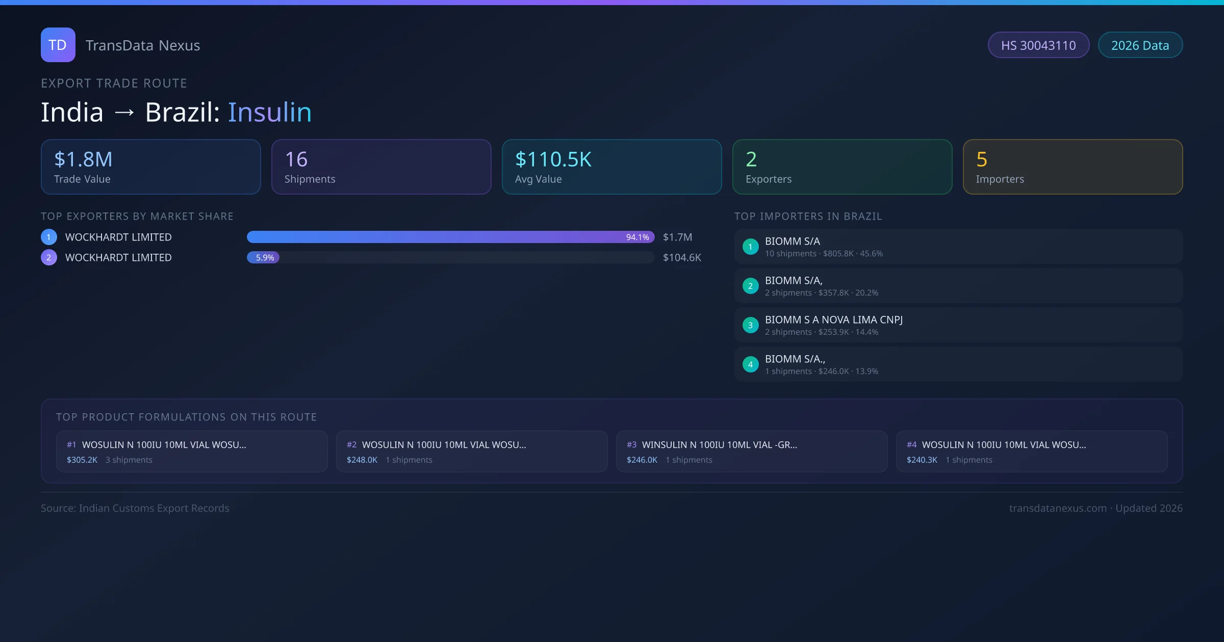Viewport: 1224px width, 642px height.
Task: Click transdatanexus.com footer link
Action: tap(1058, 508)
